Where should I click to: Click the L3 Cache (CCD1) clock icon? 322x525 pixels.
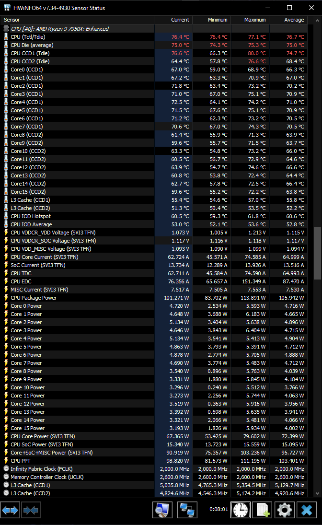pyautogui.click(x=6, y=485)
